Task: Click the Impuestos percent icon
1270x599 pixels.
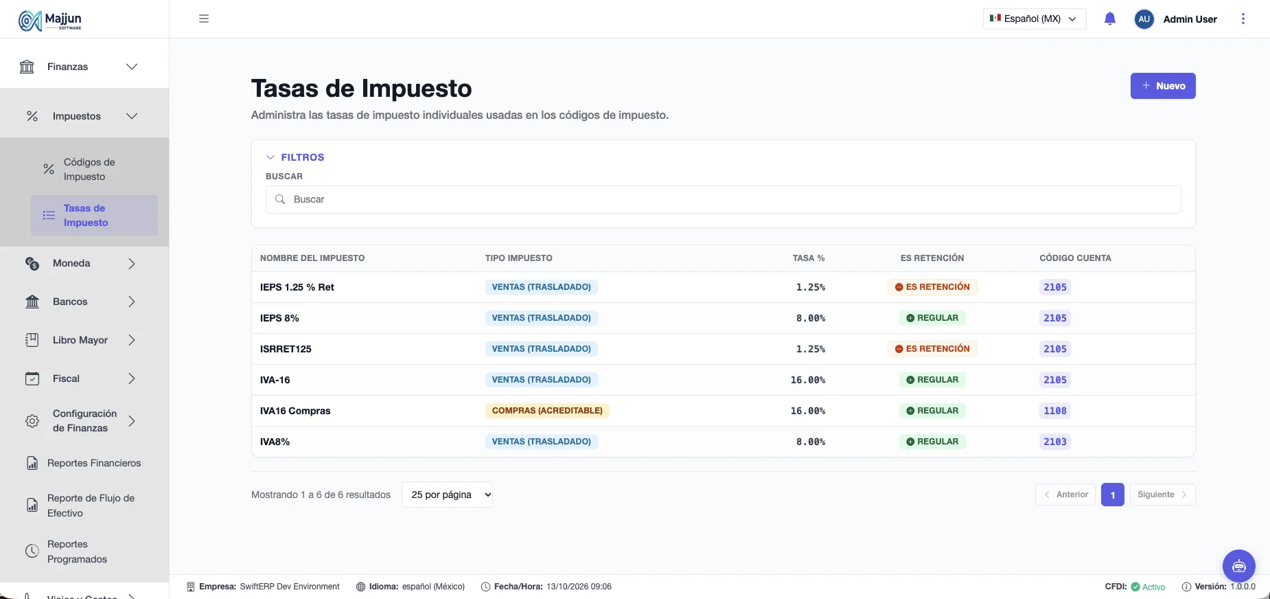Action: click(x=32, y=116)
